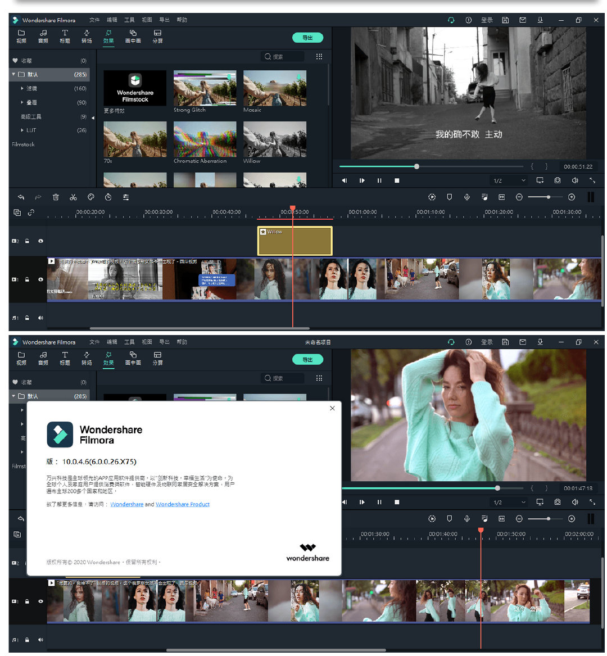
Task: Click the timeline microphone icon in About-dialog window
Action: (x=467, y=519)
